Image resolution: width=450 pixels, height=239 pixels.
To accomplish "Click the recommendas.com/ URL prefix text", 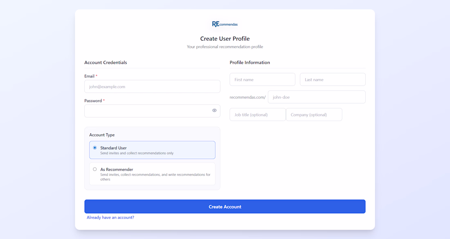I will 248,97.
